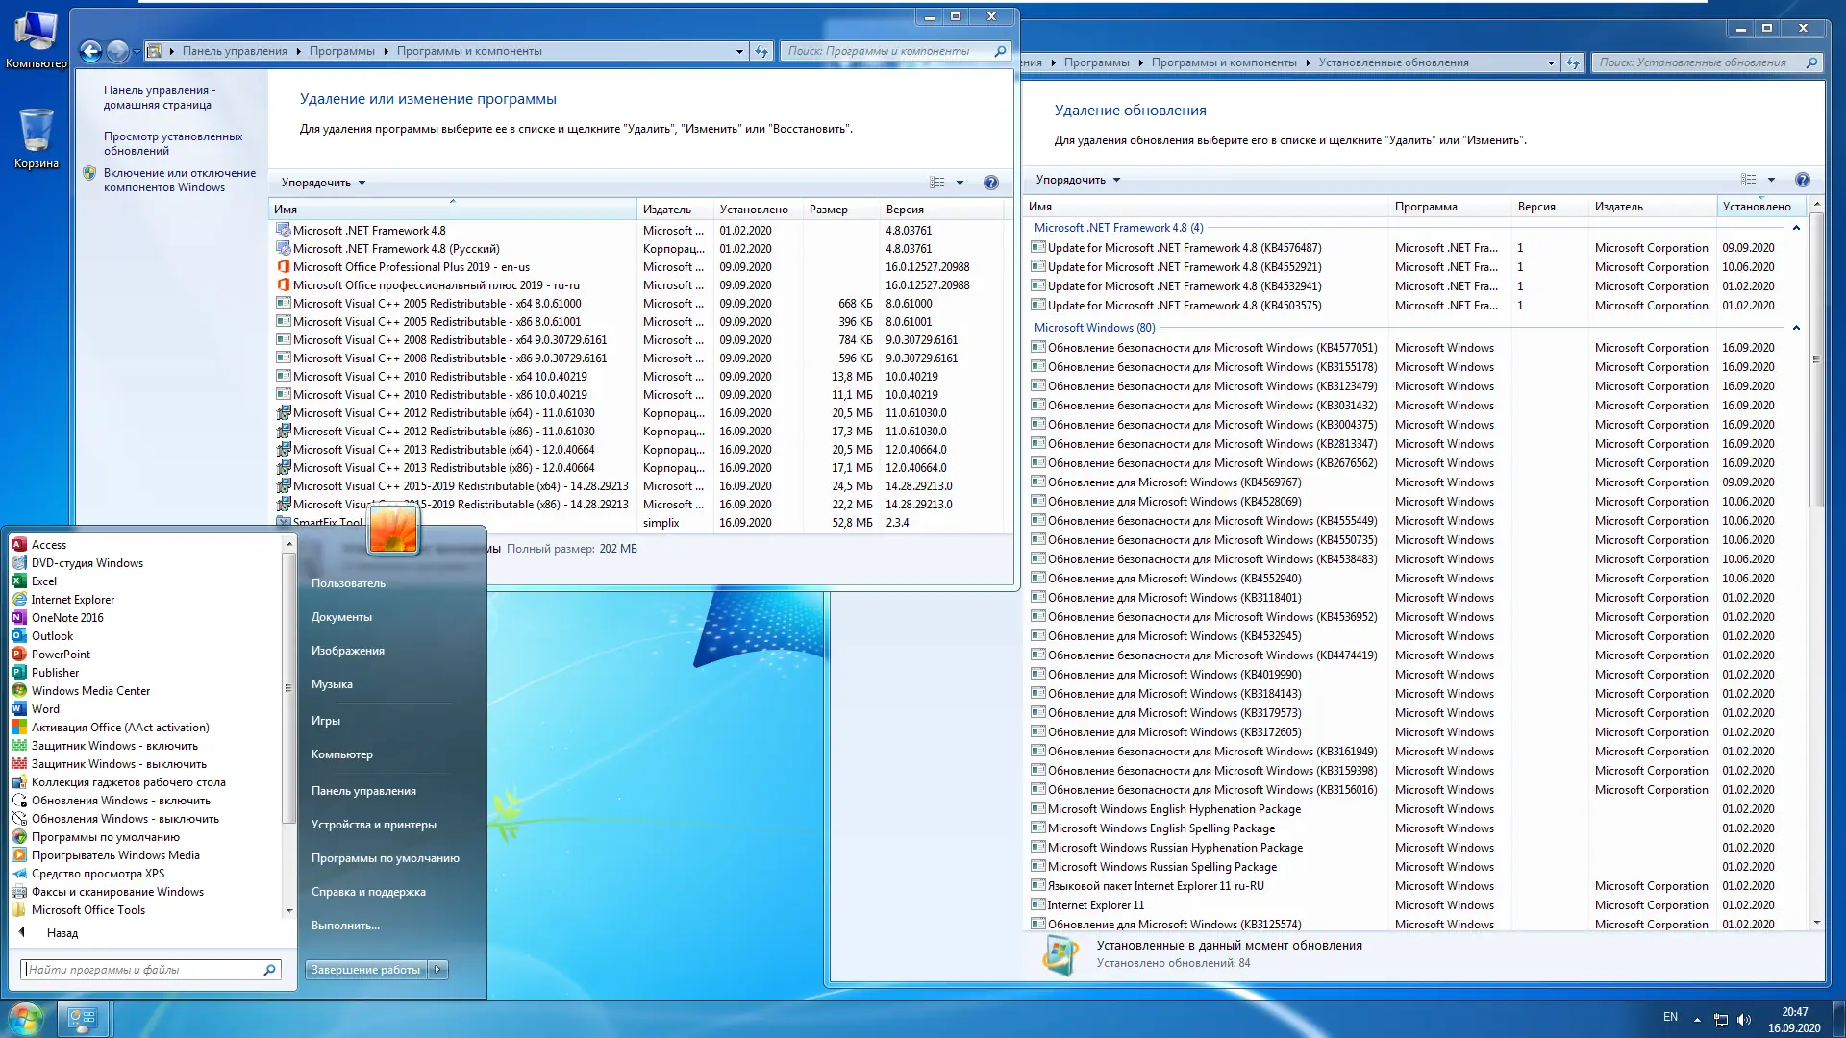Open help icon in Installed Updates window

[x=1802, y=180]
